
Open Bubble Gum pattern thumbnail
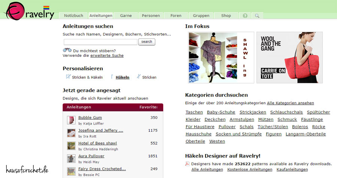[x=71, y=120]
